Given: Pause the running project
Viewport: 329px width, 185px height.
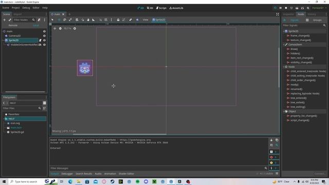Looking at the screenshot, I should tap(281, 8).
